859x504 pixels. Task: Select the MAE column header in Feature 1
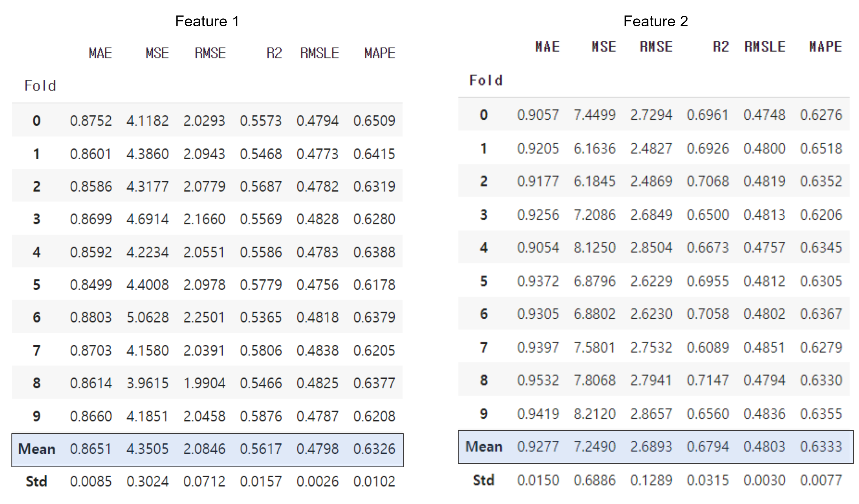100,53
